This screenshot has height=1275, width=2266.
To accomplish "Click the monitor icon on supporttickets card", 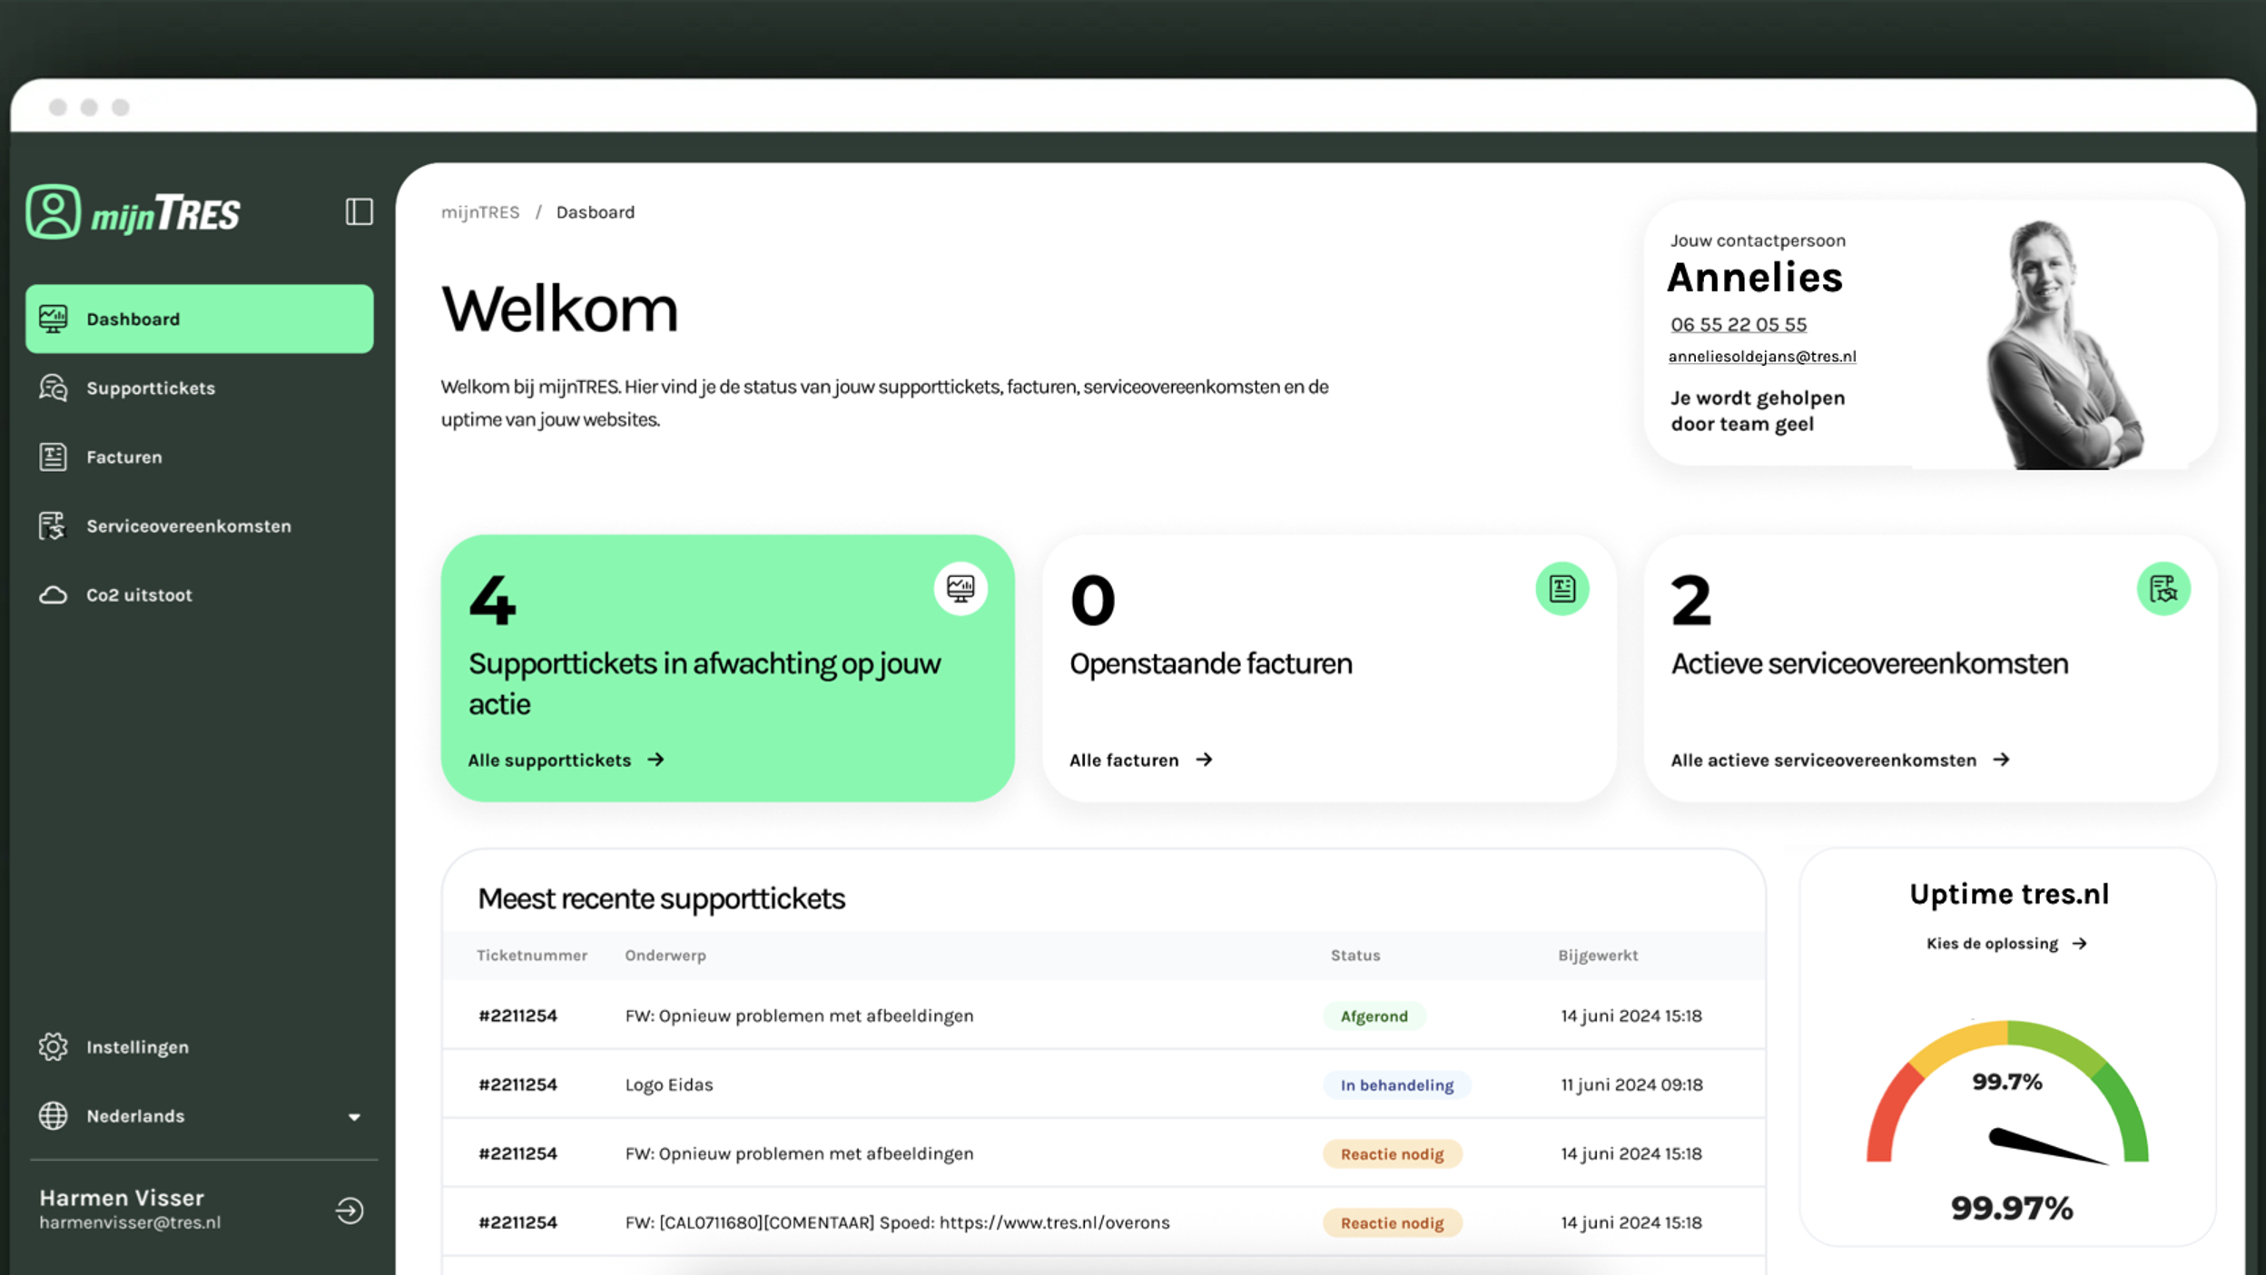I will pyautogui.click(x=961, y=589).
